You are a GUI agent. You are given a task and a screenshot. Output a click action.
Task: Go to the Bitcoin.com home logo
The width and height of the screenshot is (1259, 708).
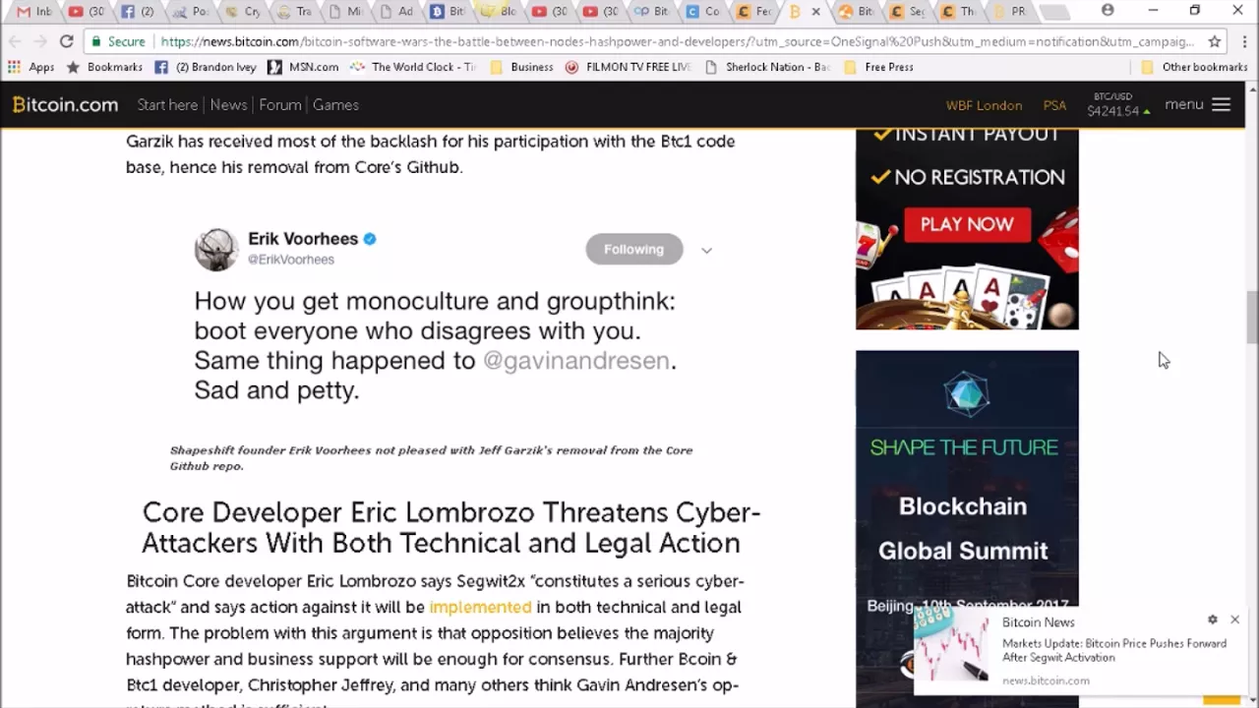coord(65,104)
